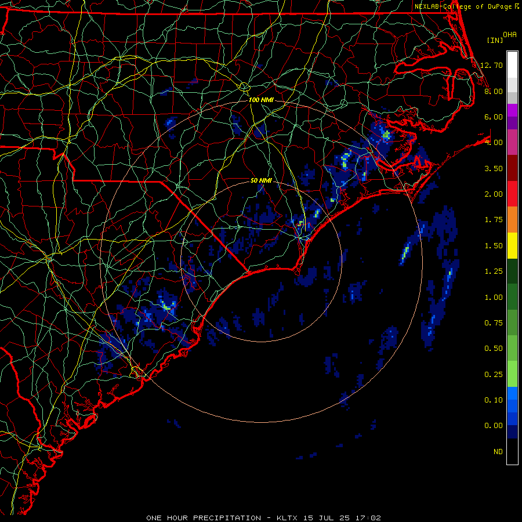Select the 4.00 legend label

pyautogui.click(x=494, y=143)
